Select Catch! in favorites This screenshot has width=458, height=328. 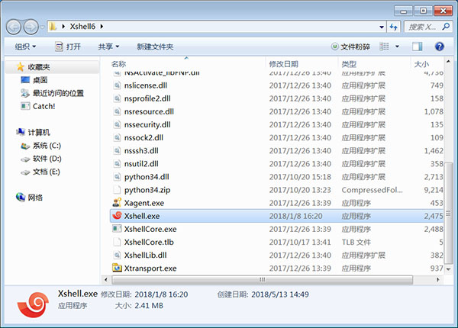[44, 106]
